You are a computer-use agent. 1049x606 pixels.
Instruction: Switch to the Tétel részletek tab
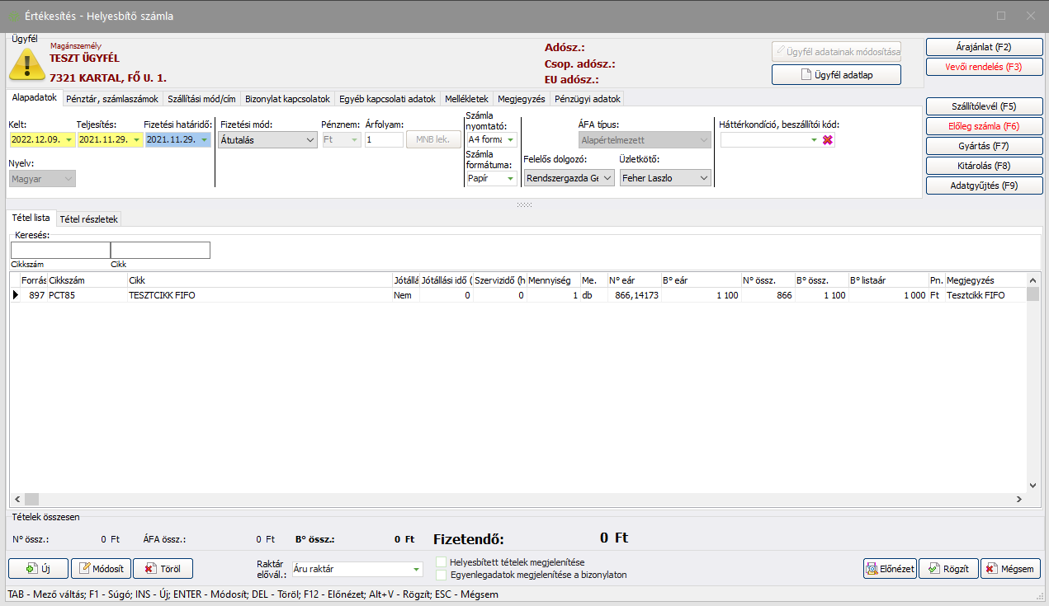click(89, 218)
